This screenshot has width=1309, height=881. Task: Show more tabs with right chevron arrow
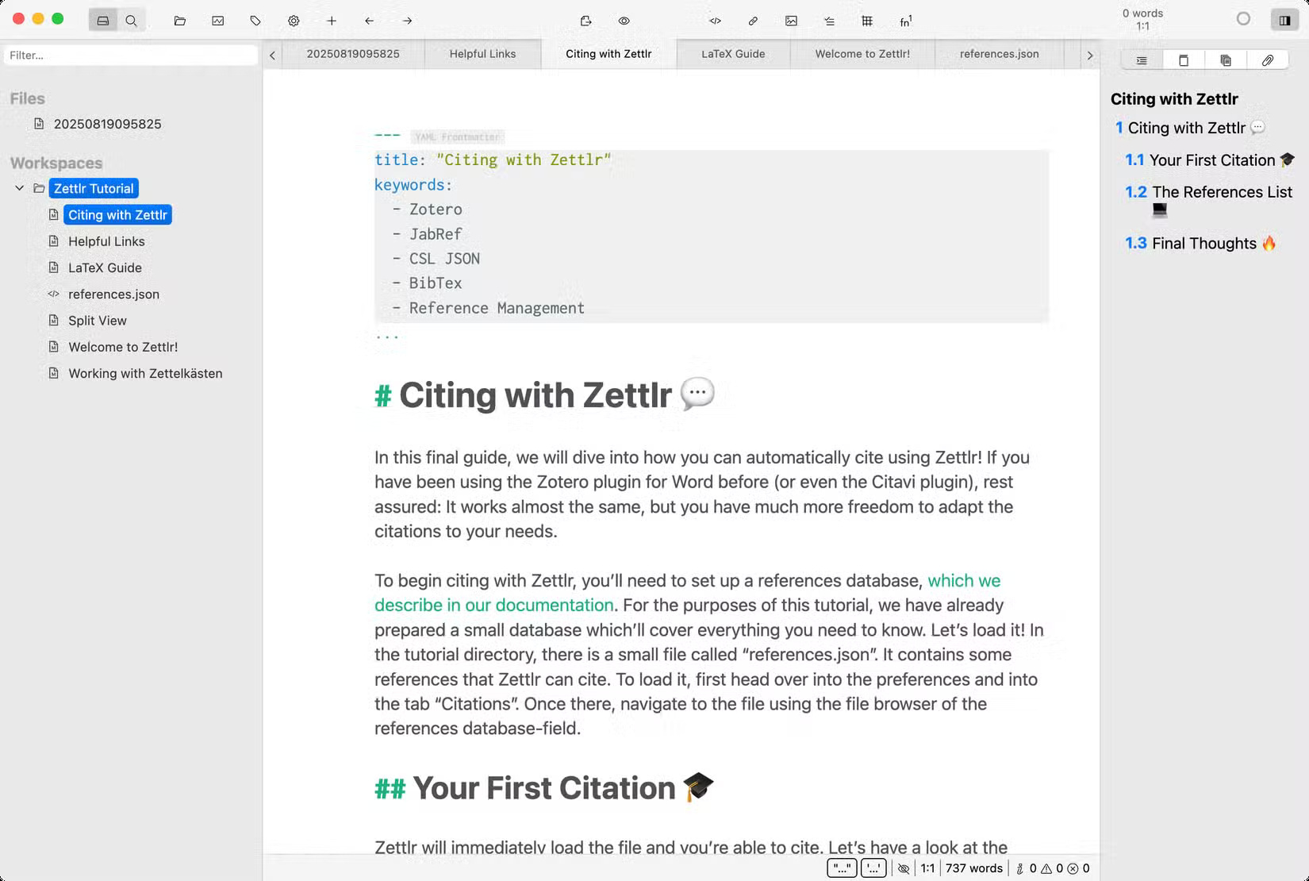click(1089, 54)
